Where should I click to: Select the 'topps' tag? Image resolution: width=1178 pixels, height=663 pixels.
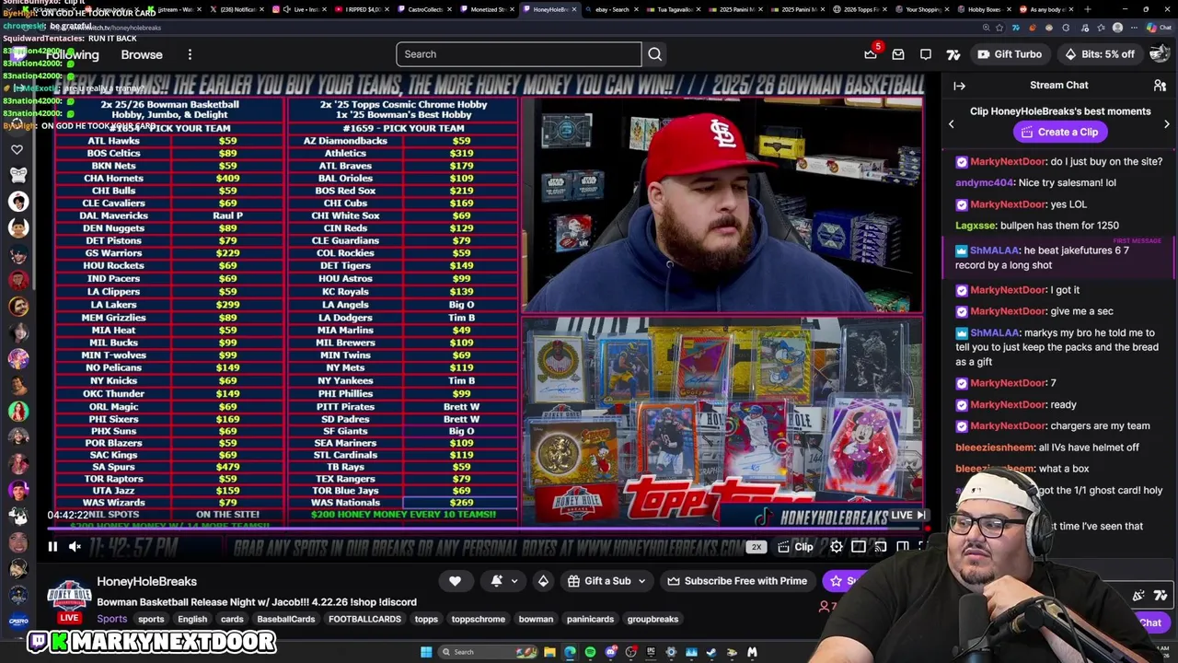pyautogui.click(x=426, y=620)
